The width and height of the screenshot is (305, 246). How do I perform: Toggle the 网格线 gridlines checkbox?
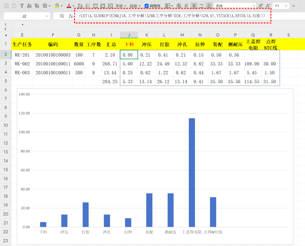147,6
